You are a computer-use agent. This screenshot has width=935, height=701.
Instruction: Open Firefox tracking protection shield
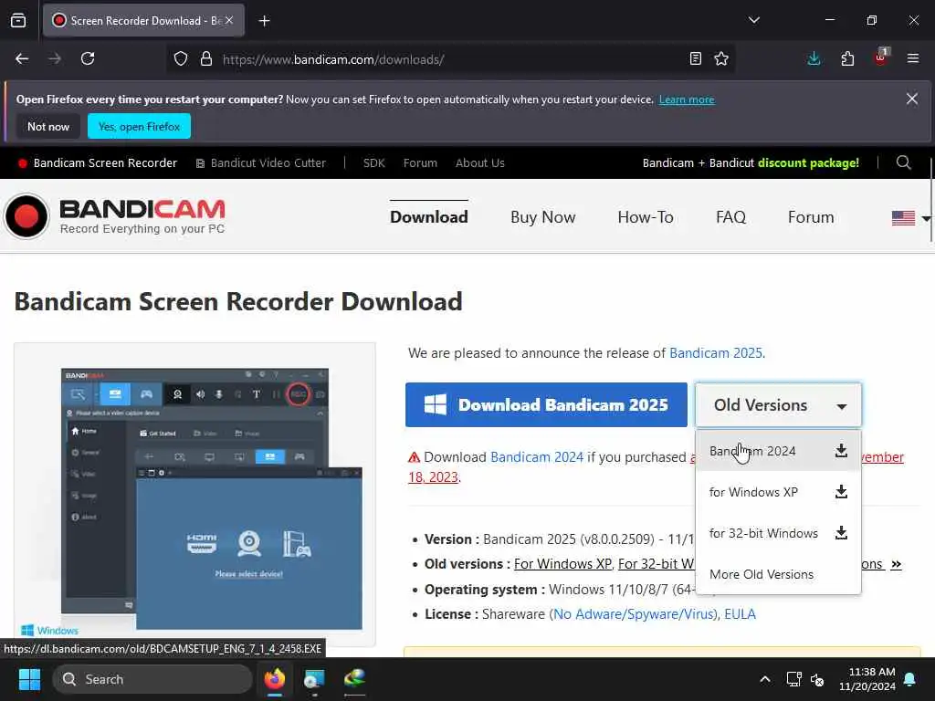pyautogui.click(x=181, y=58)
